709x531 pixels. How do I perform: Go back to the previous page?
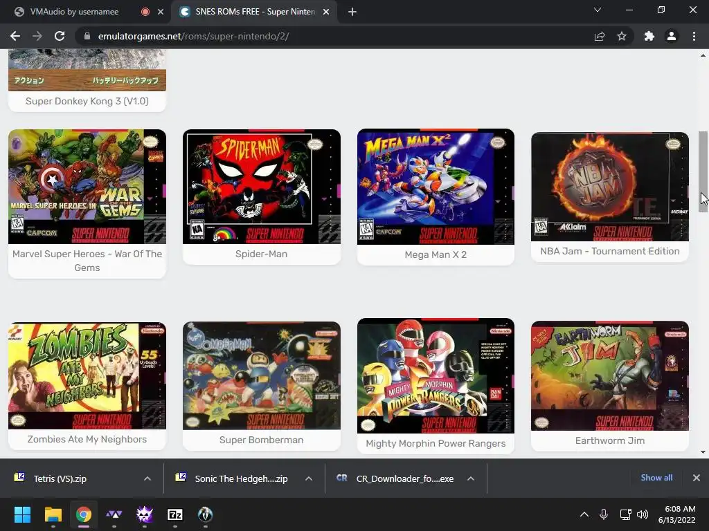[x=15, y=36]
